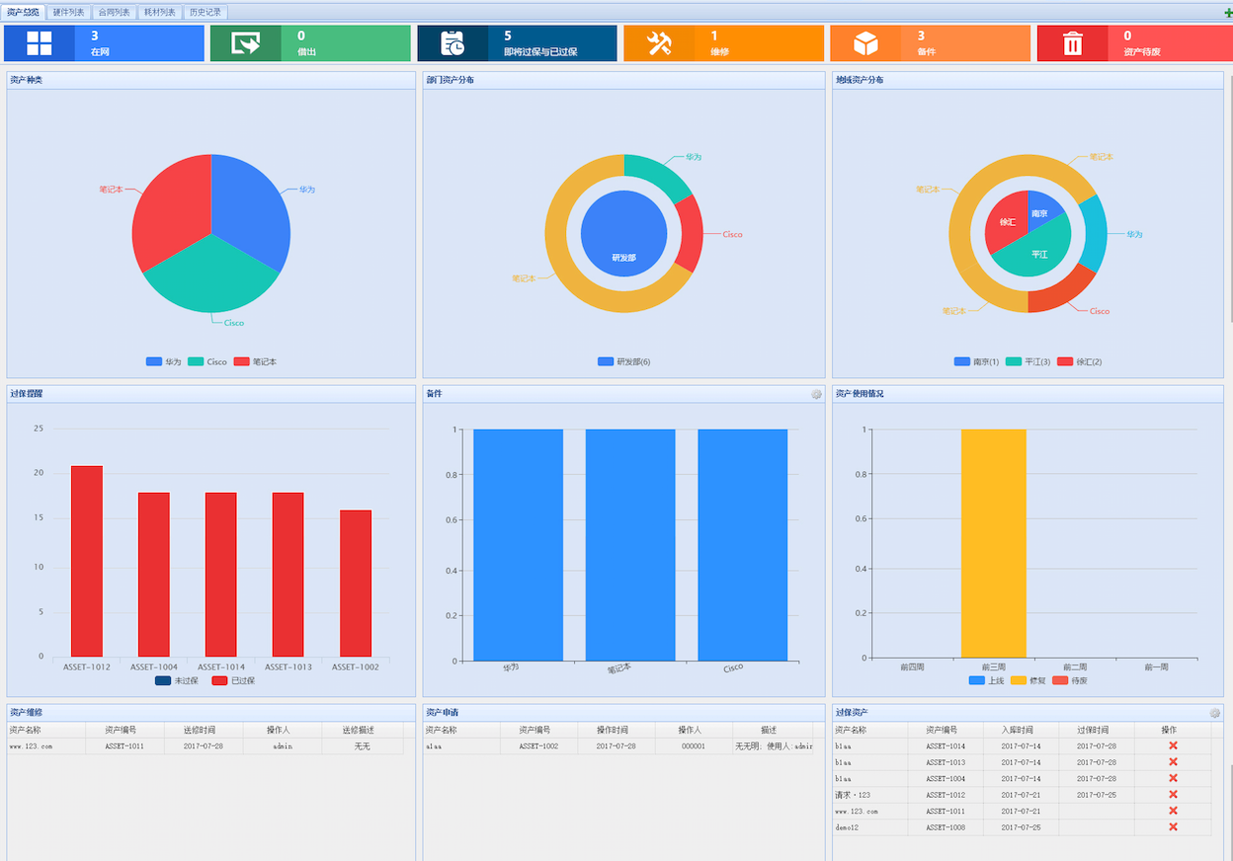Click the 备件 box icon
This screenshot has height=861, width=1233.
[x=865, y=43]
